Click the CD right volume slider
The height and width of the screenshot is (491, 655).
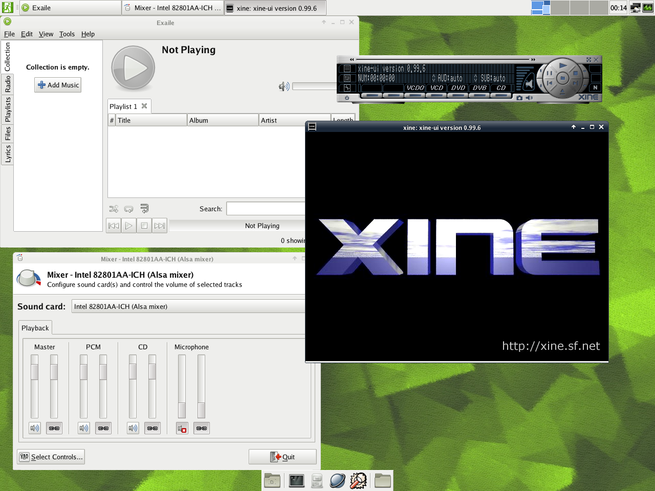coord(152,386)
